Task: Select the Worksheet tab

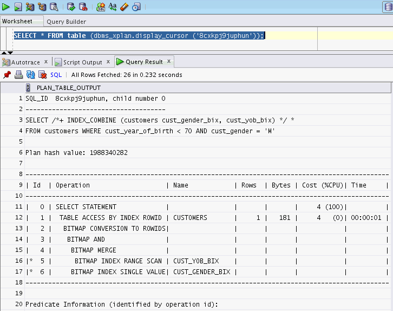Action: (17, 21)
